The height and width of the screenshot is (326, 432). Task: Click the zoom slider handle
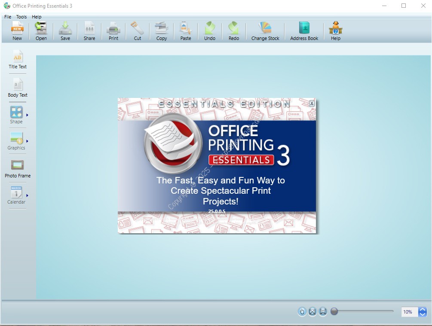pos(334,311)
